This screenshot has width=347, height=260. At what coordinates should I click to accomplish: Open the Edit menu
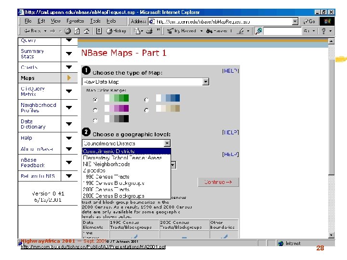[x=41, y=21]
